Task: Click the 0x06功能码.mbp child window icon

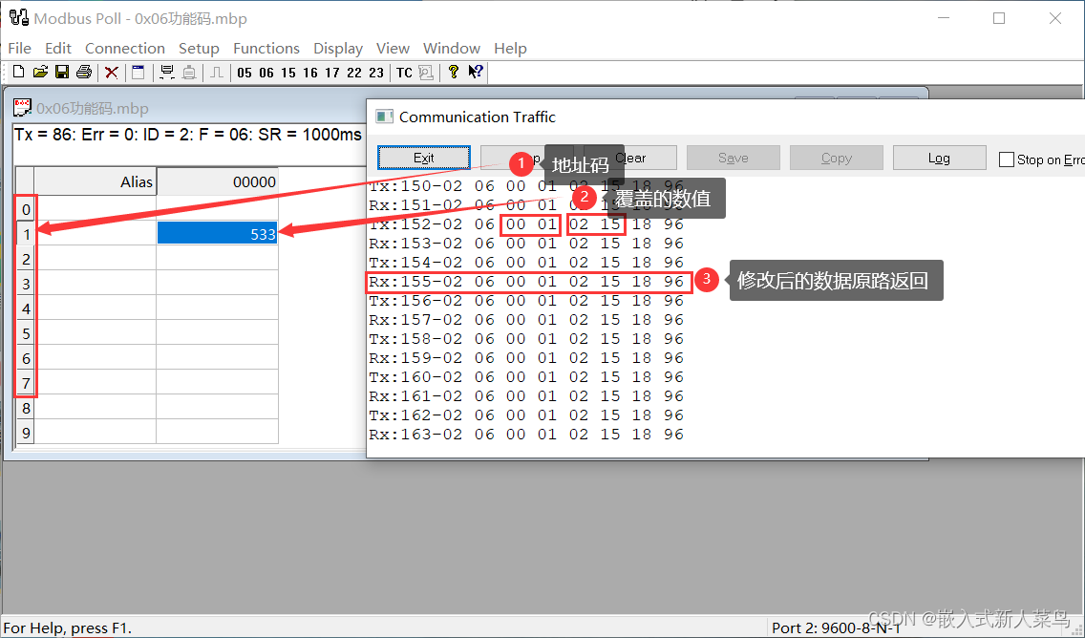Action: (x=23, y=107)
